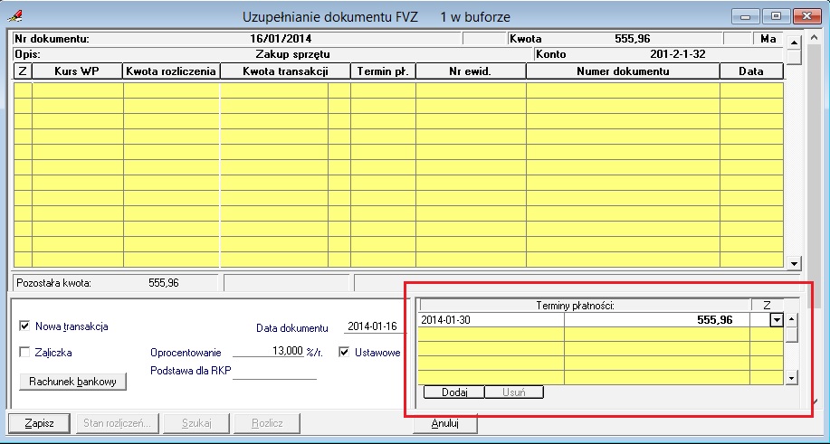Toggle the Ustawowe checkbox

click(x=345, y=353)
